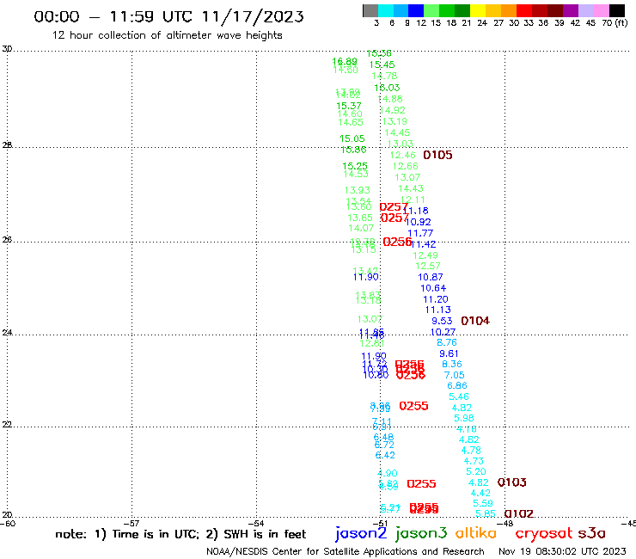636x559 pixels.
Task: Select wave height value 6.72
Action: [384, 445]
